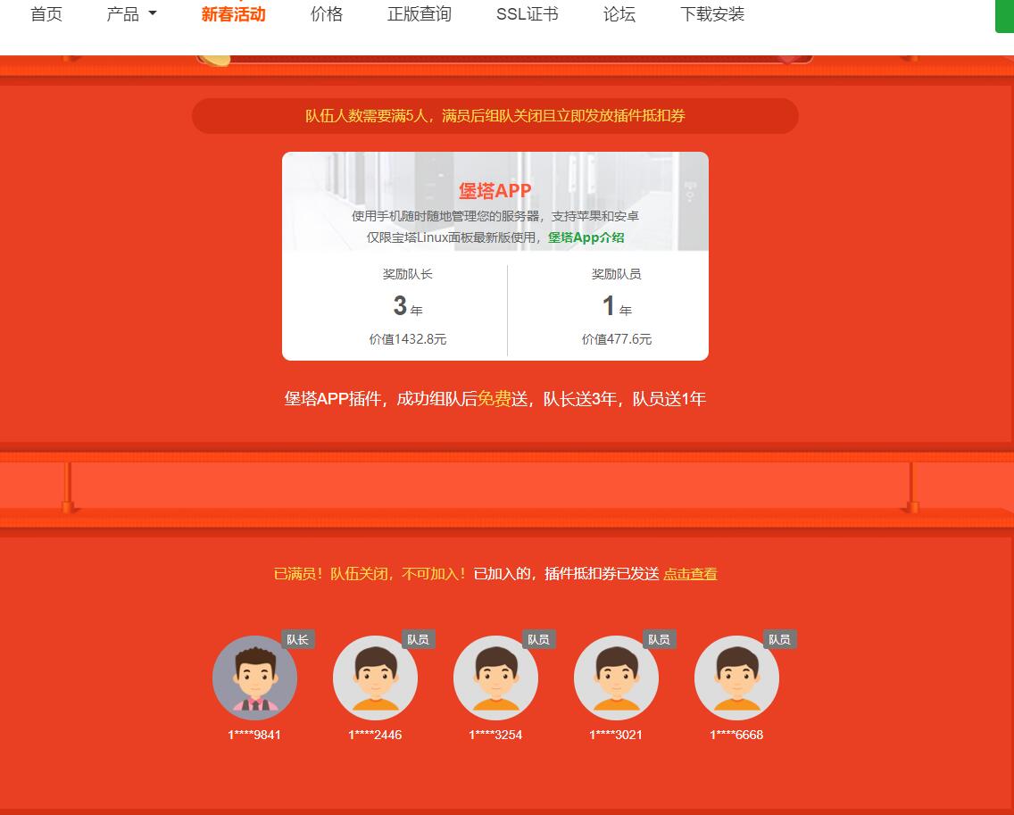Click the 堡塔APP card title
The image size is (1014, 815).
click(495, 191)
